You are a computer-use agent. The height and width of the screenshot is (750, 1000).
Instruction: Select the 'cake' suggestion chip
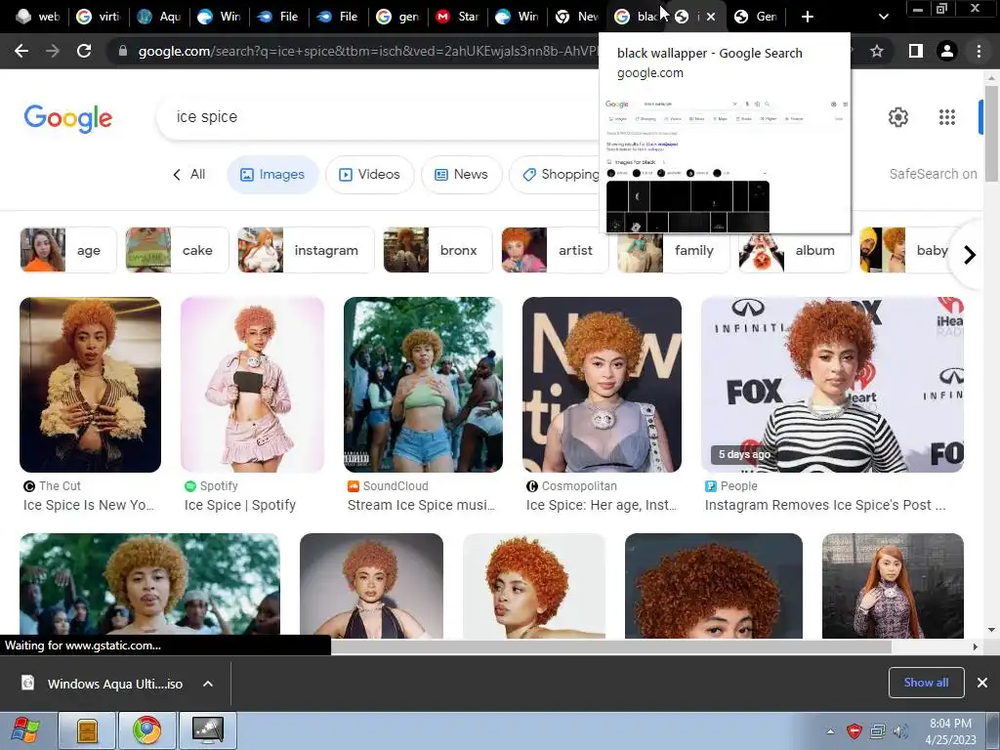pyautogui.click(x=177, y=250)
